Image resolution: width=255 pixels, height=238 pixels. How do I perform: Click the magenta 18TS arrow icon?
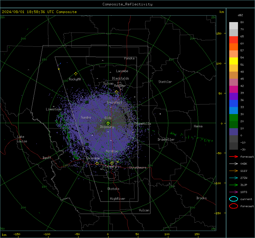pyautogui.click(x=233, y=192)
